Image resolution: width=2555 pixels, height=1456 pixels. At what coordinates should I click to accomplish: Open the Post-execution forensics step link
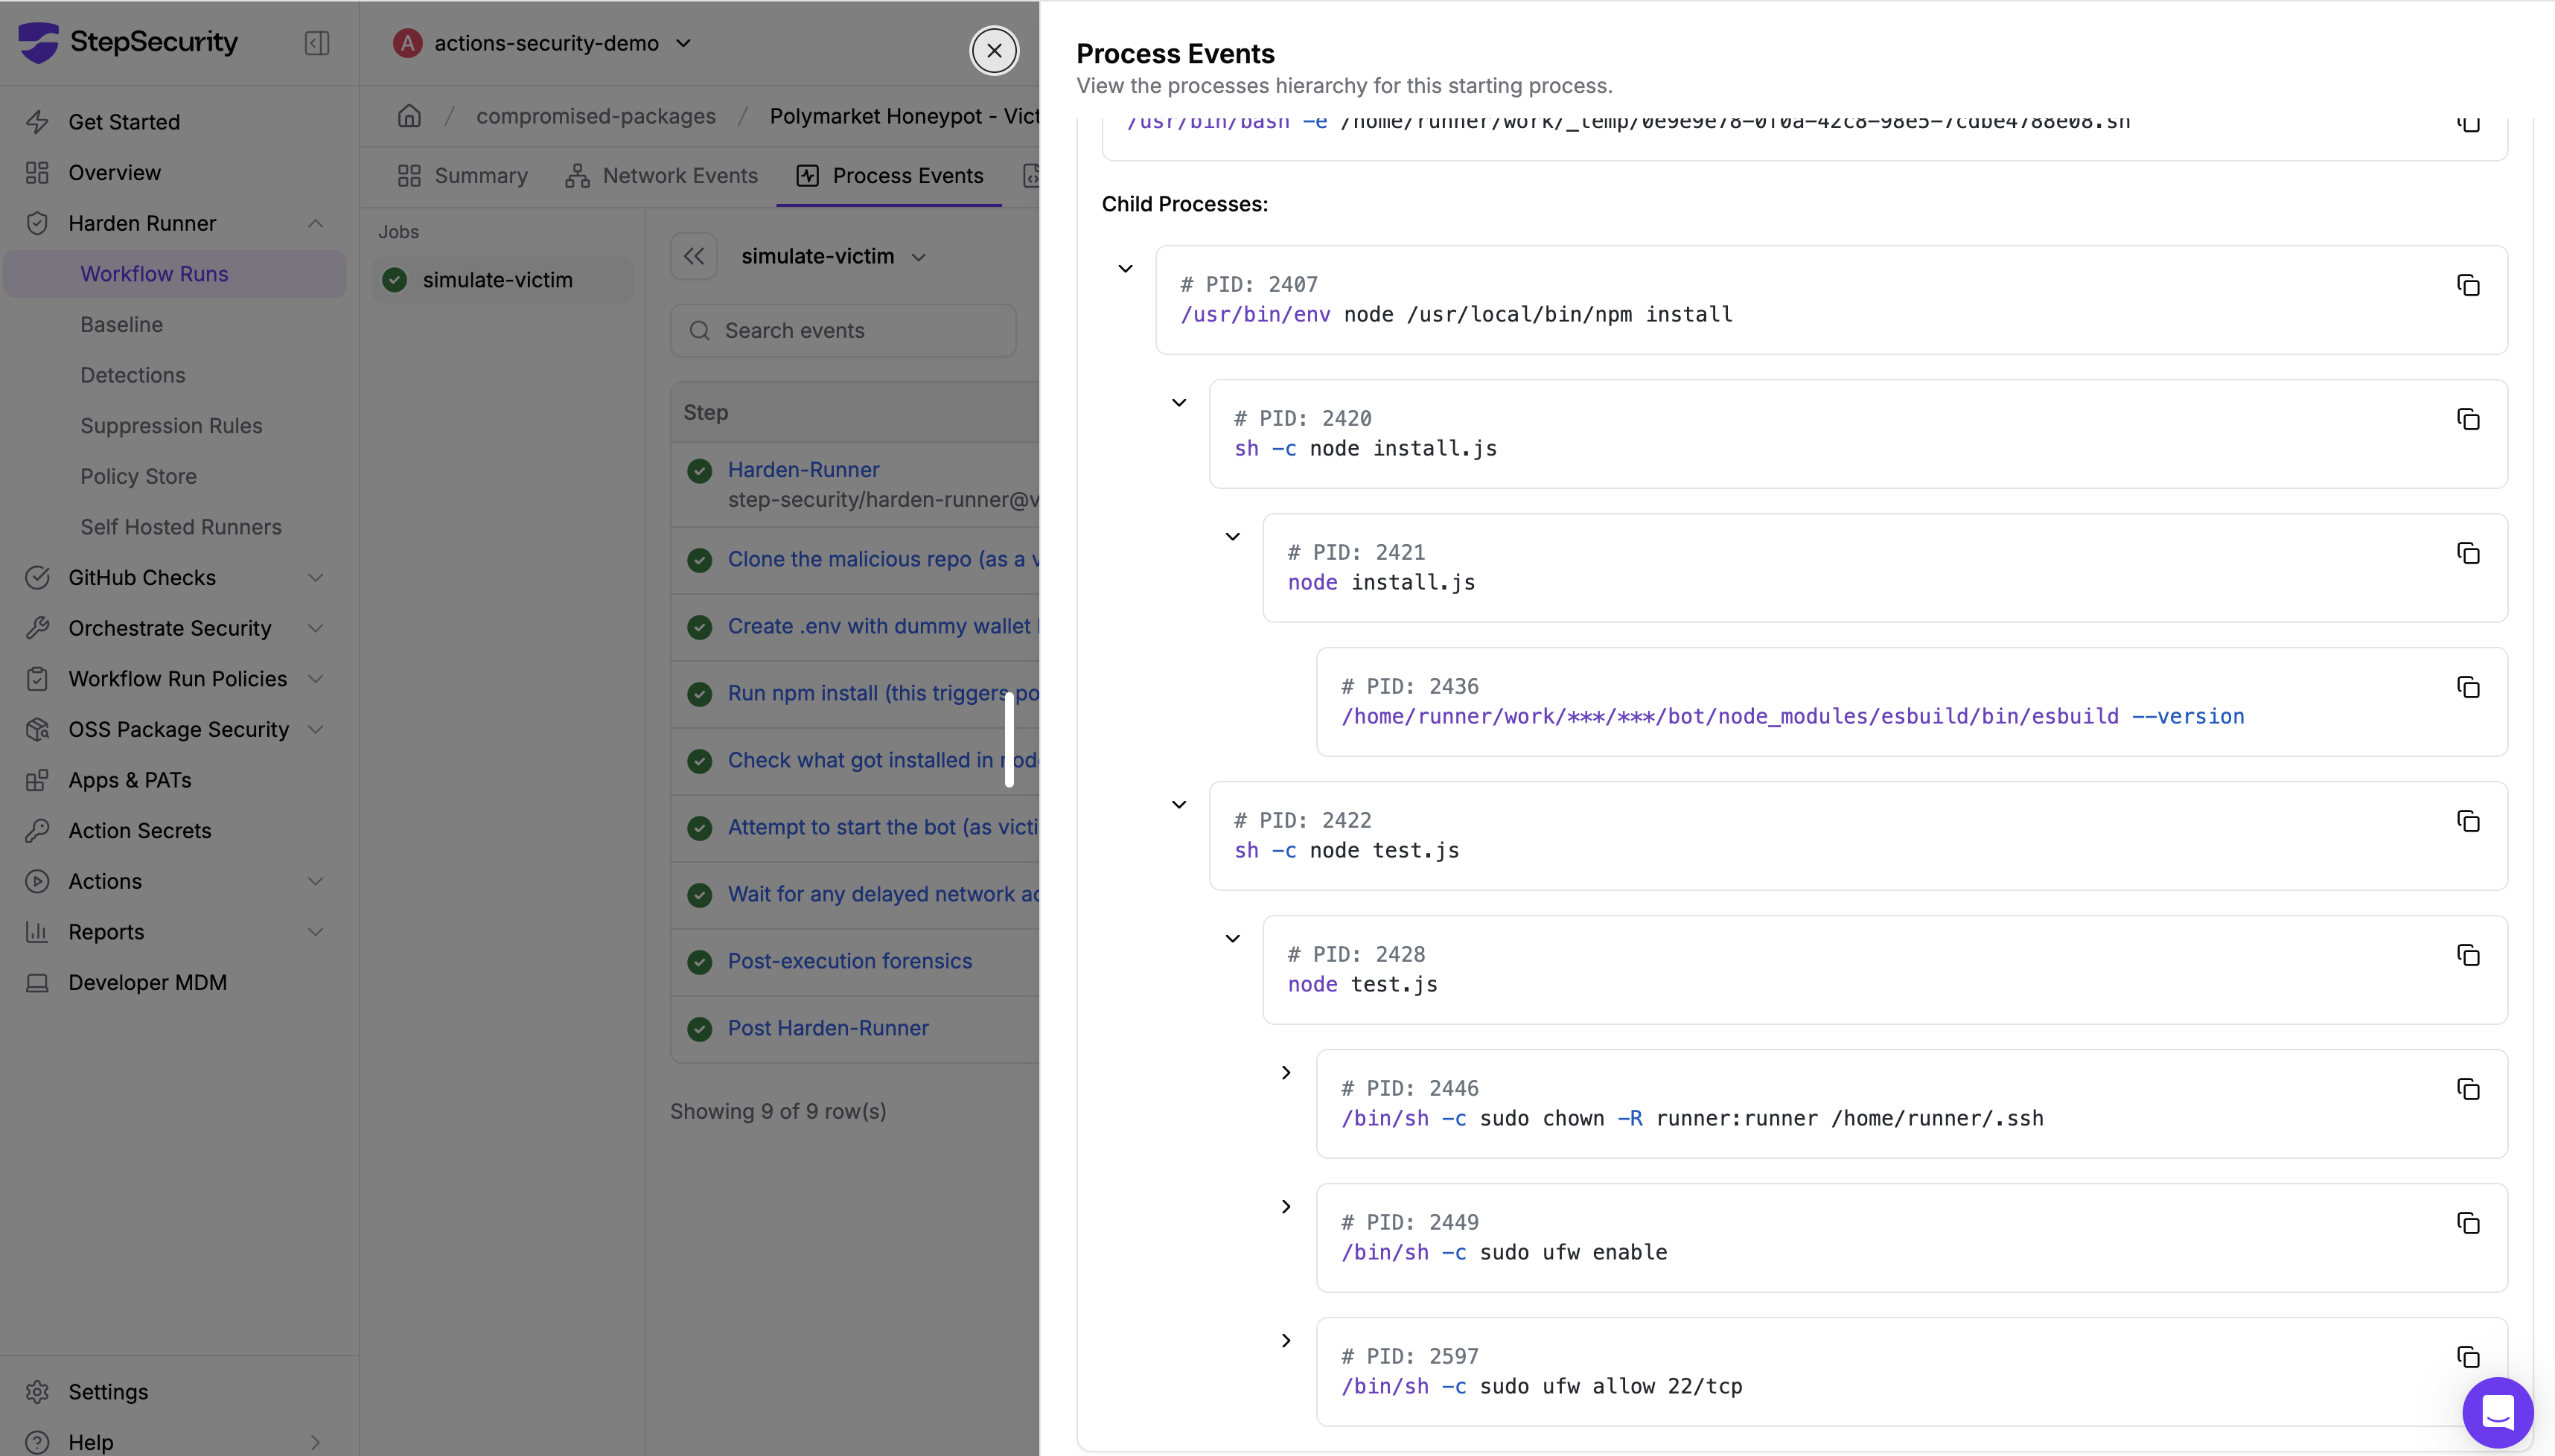pyautogui.click(x=849, y=961)
